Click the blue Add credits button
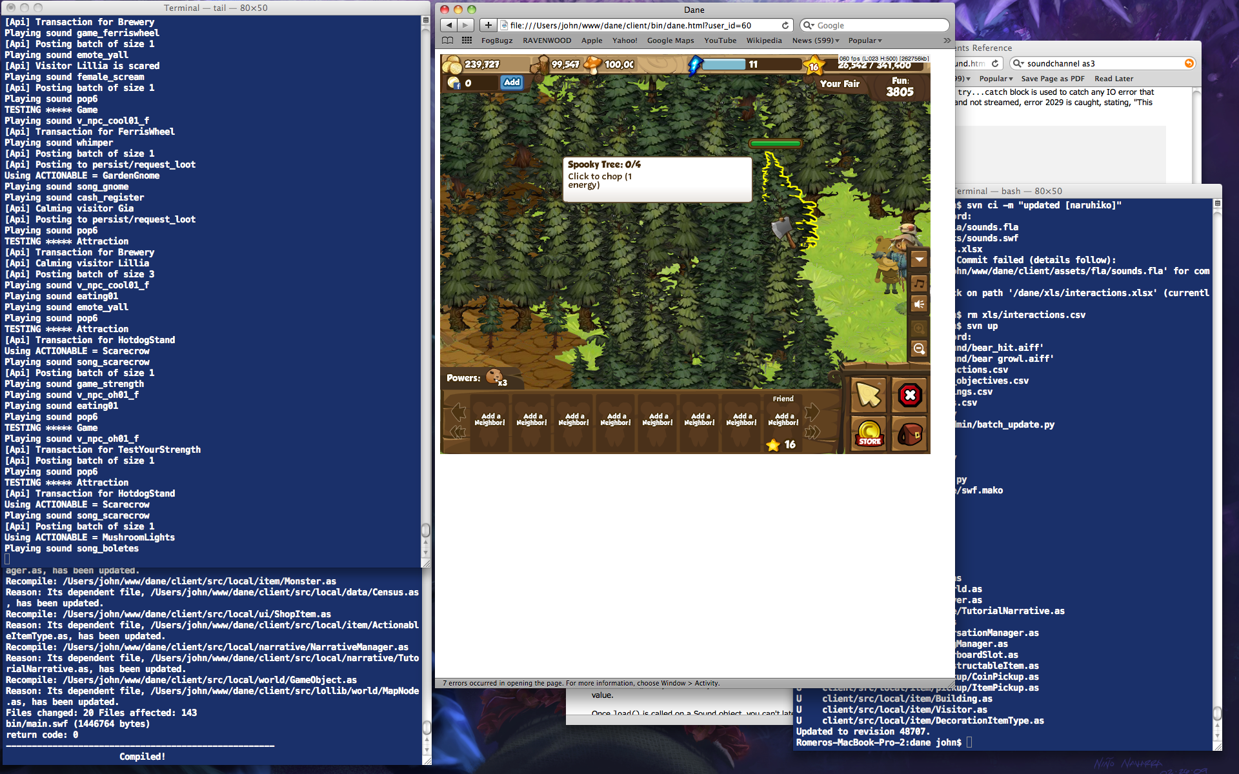This screenshot has width=1239, height=774. (x=512, y=83)
